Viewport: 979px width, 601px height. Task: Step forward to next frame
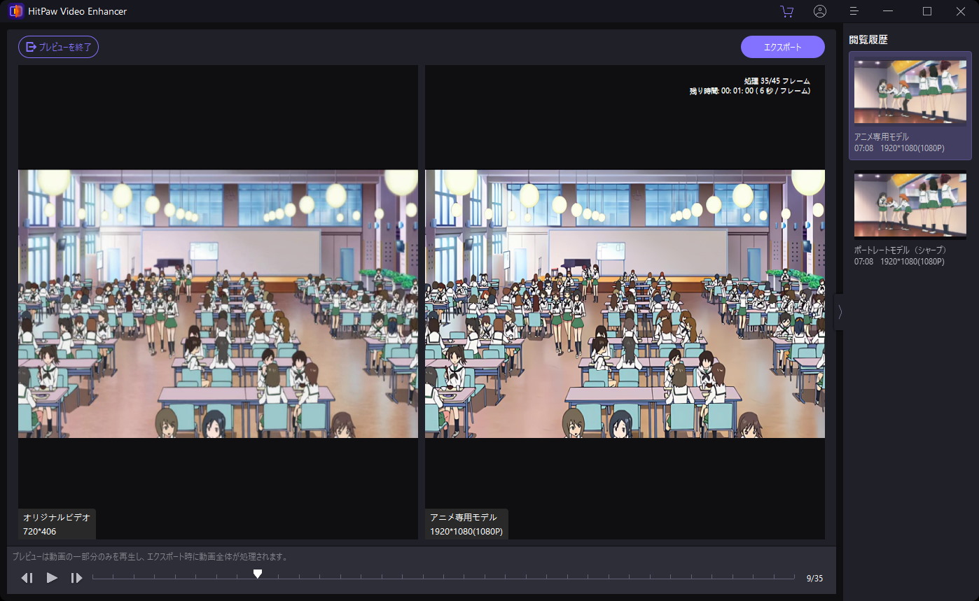coord(76,578)
